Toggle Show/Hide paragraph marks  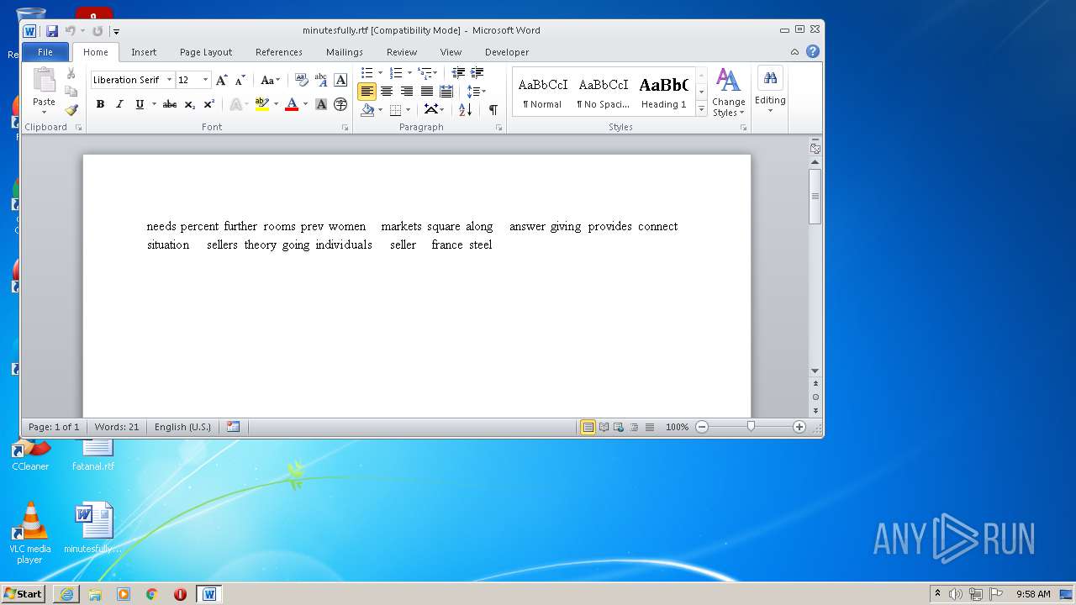[x=493, y=109]
